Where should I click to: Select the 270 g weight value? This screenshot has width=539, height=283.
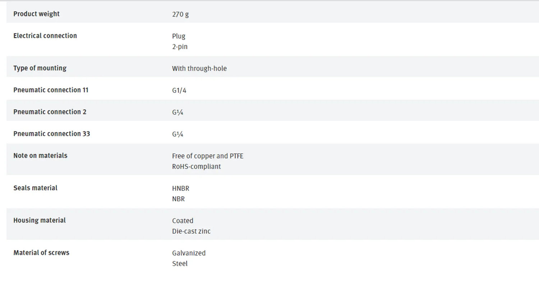pos(180,14)
